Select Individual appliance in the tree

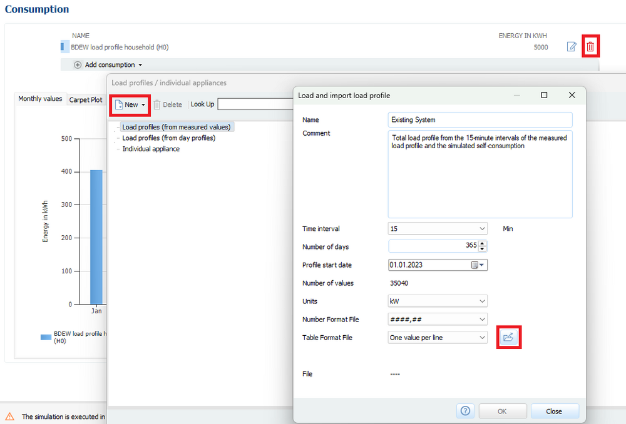click(x=151, y=149)
